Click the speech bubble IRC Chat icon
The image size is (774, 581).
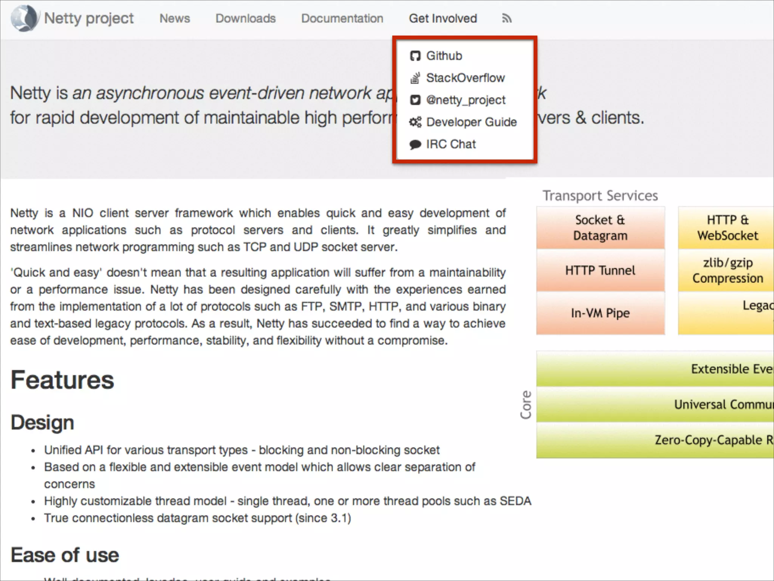point(415,144)
